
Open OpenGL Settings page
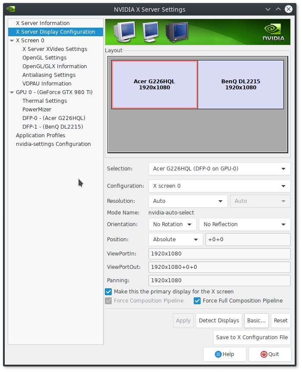(x=44, y=58)
